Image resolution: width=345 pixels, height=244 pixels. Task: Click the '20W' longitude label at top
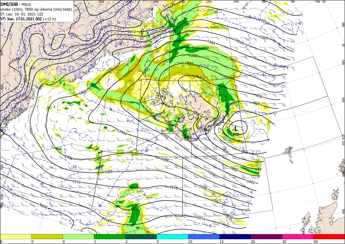[182, 2]
